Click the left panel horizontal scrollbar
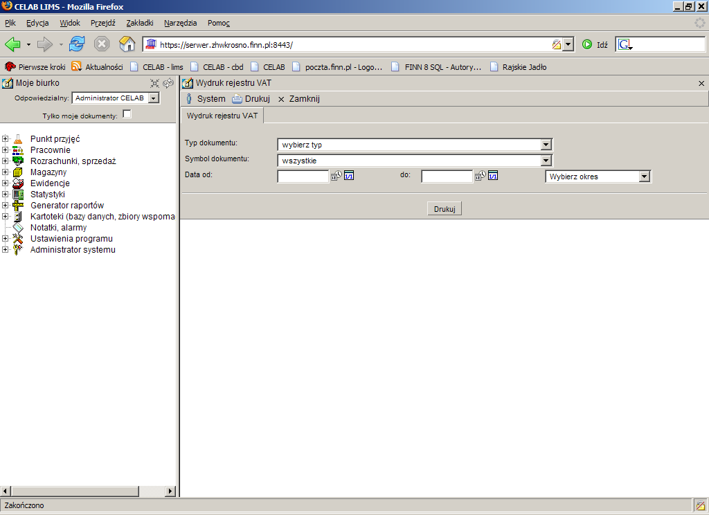The height and width of the screenshot is (515, 709). pos(88,491)
